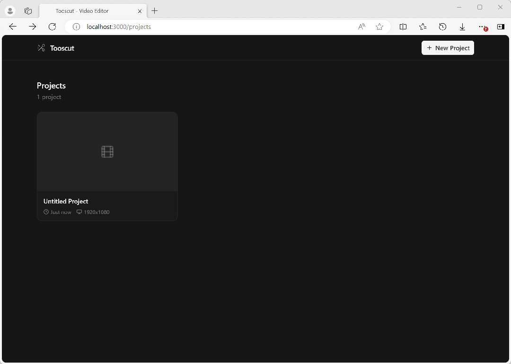Click the Just now timestamp text
This screenshot has height=364, width=511.
pyautogui.click(x=61, y=213)
